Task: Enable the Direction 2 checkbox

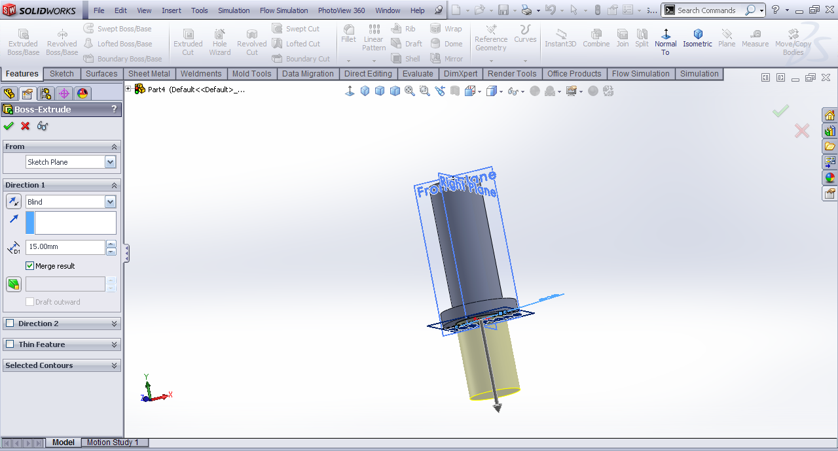Action: [10, 324]
